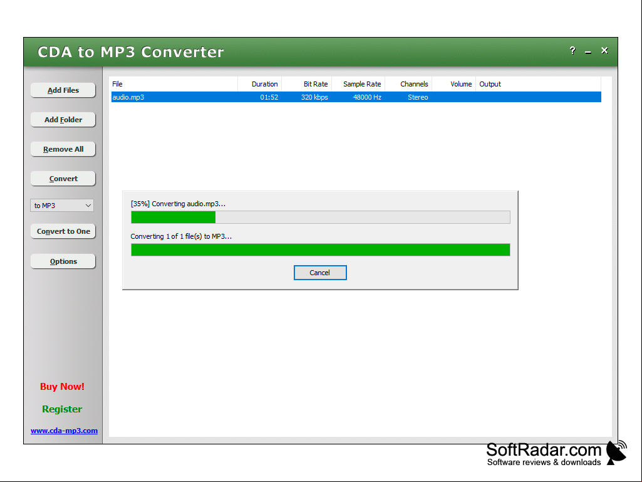642x482 pixels.
Task: Expand the 'to MP3' format dropdown
Action: click(62, 206)
